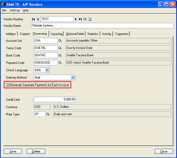Open the Settings menu
Image resolution: width=177 pixels, height=158 pixels.
[x=15, y=10]
